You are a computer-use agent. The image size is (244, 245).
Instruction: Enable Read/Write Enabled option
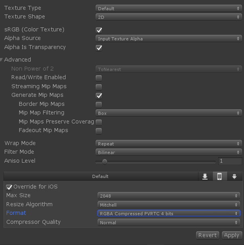coord(99,78)
